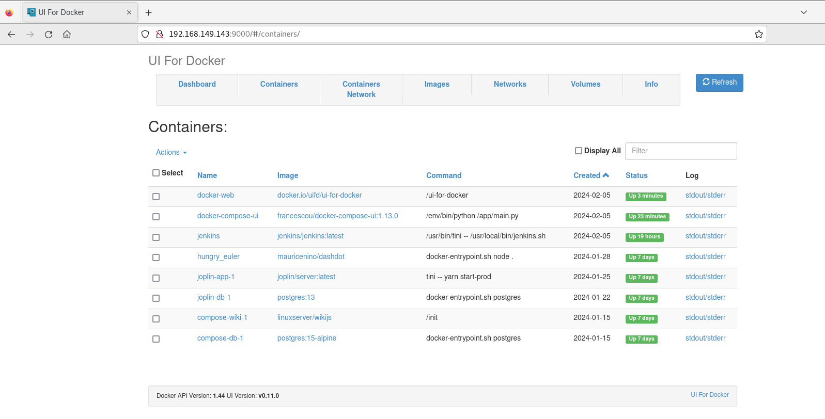
Task: Open the docker-compose-ui container link
Action: pos(228,216)
